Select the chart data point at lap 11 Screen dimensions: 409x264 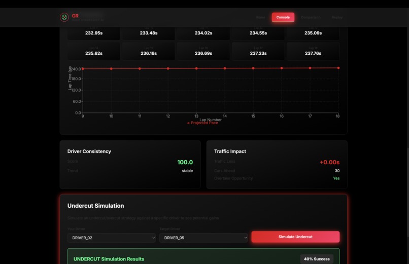[x=140, y=68]
